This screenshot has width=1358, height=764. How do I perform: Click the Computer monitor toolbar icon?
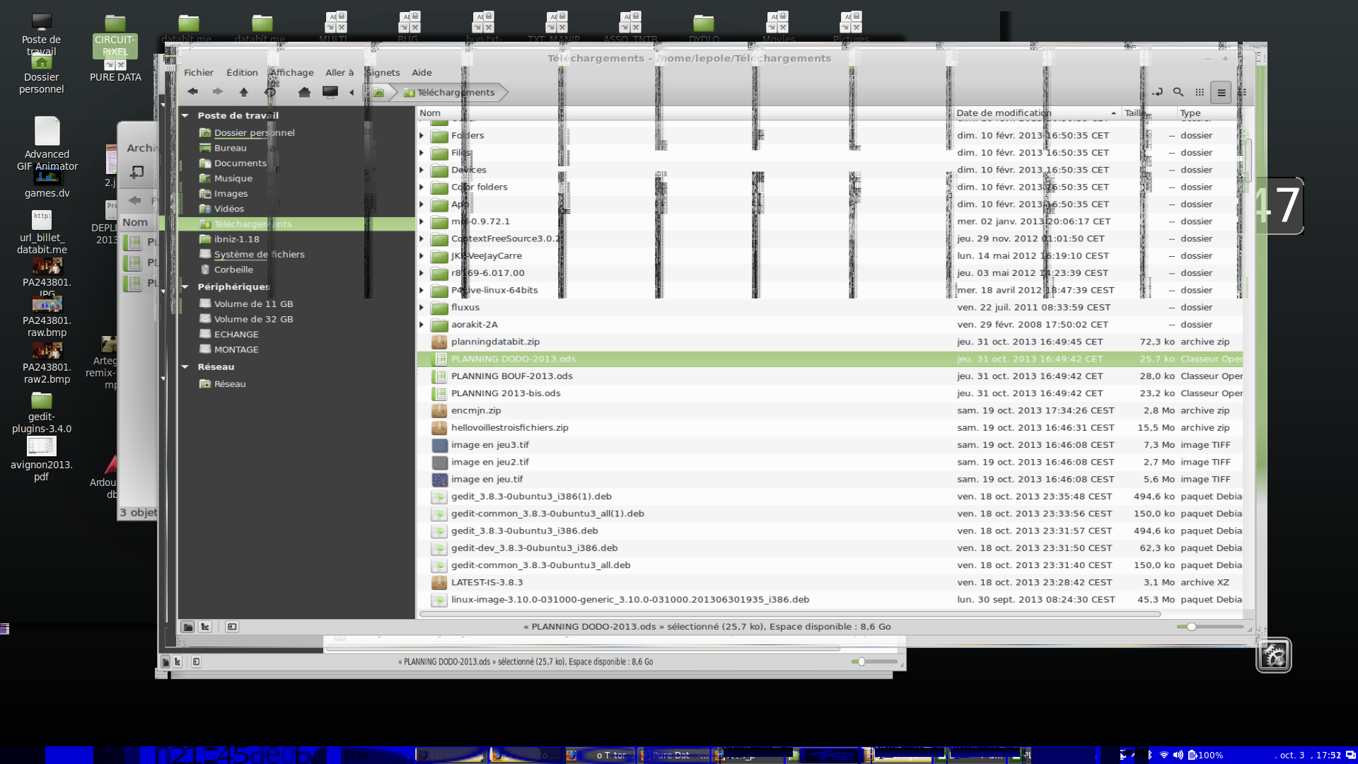point(330,92)
